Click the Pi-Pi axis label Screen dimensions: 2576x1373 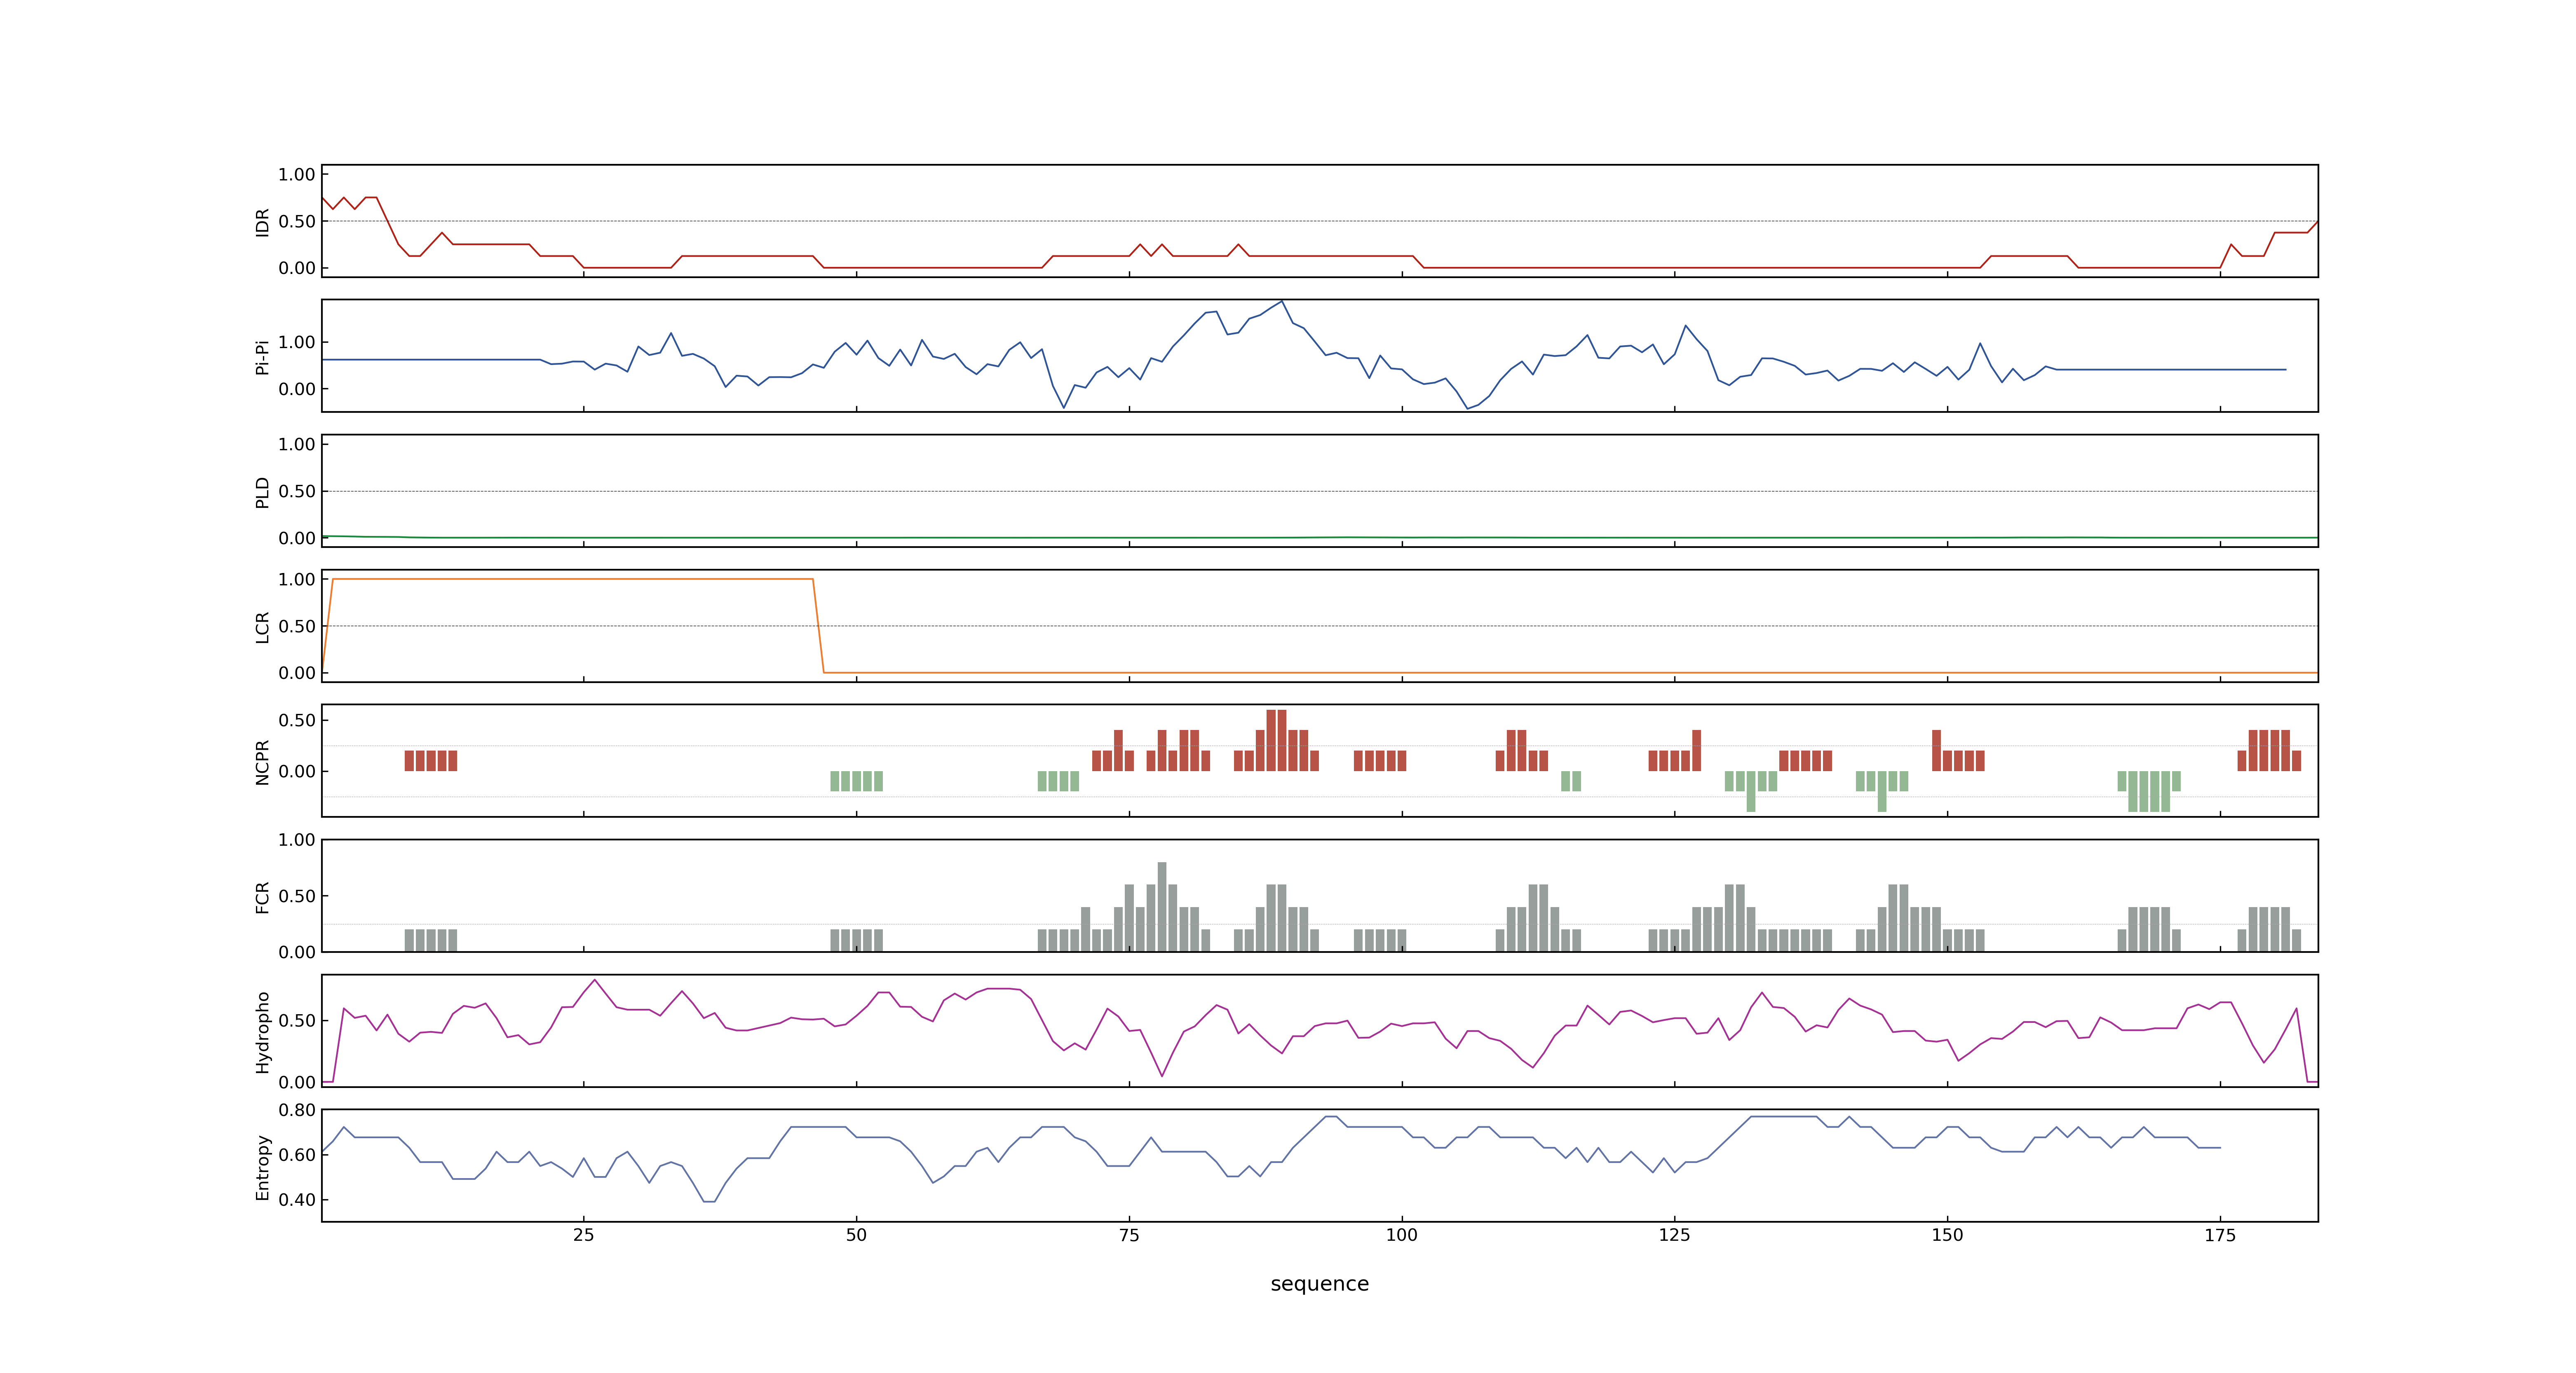coord(262,357)
